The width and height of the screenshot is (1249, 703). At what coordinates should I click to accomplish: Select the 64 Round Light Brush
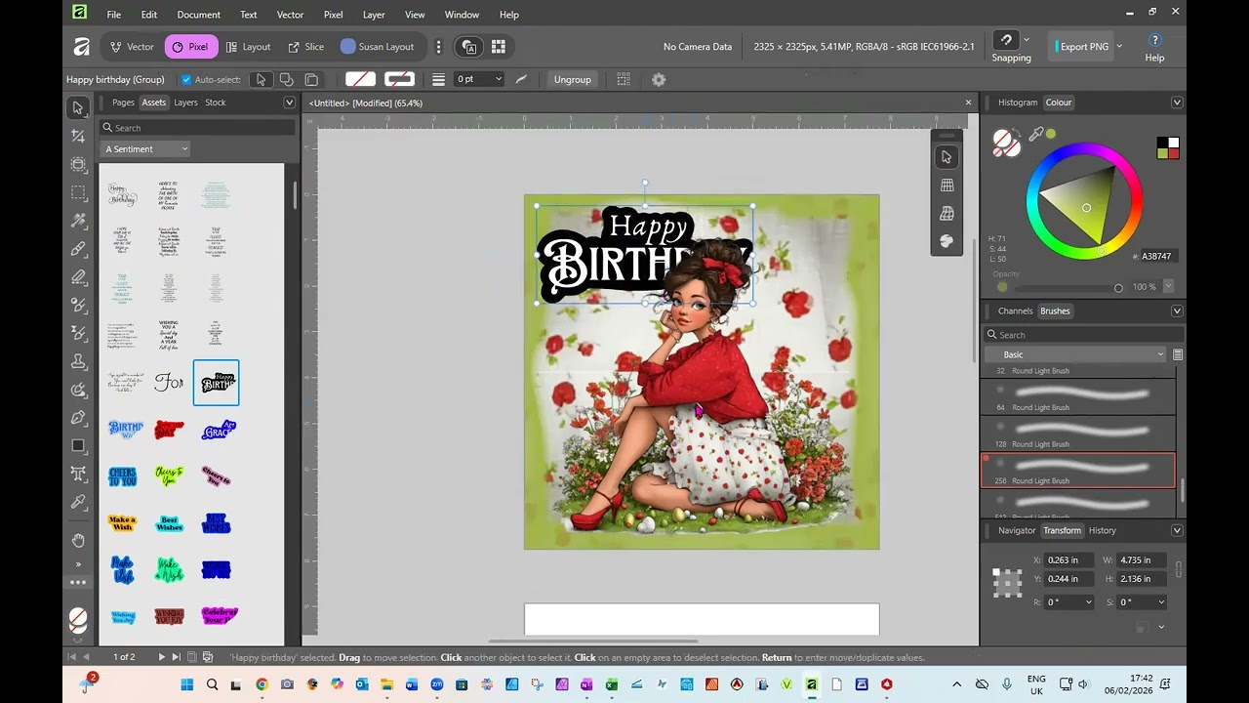(x=1078, y=397)
